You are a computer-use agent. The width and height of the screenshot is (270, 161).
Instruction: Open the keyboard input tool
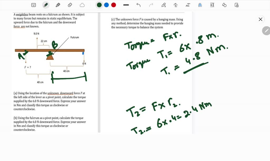[x=33, y=5]
